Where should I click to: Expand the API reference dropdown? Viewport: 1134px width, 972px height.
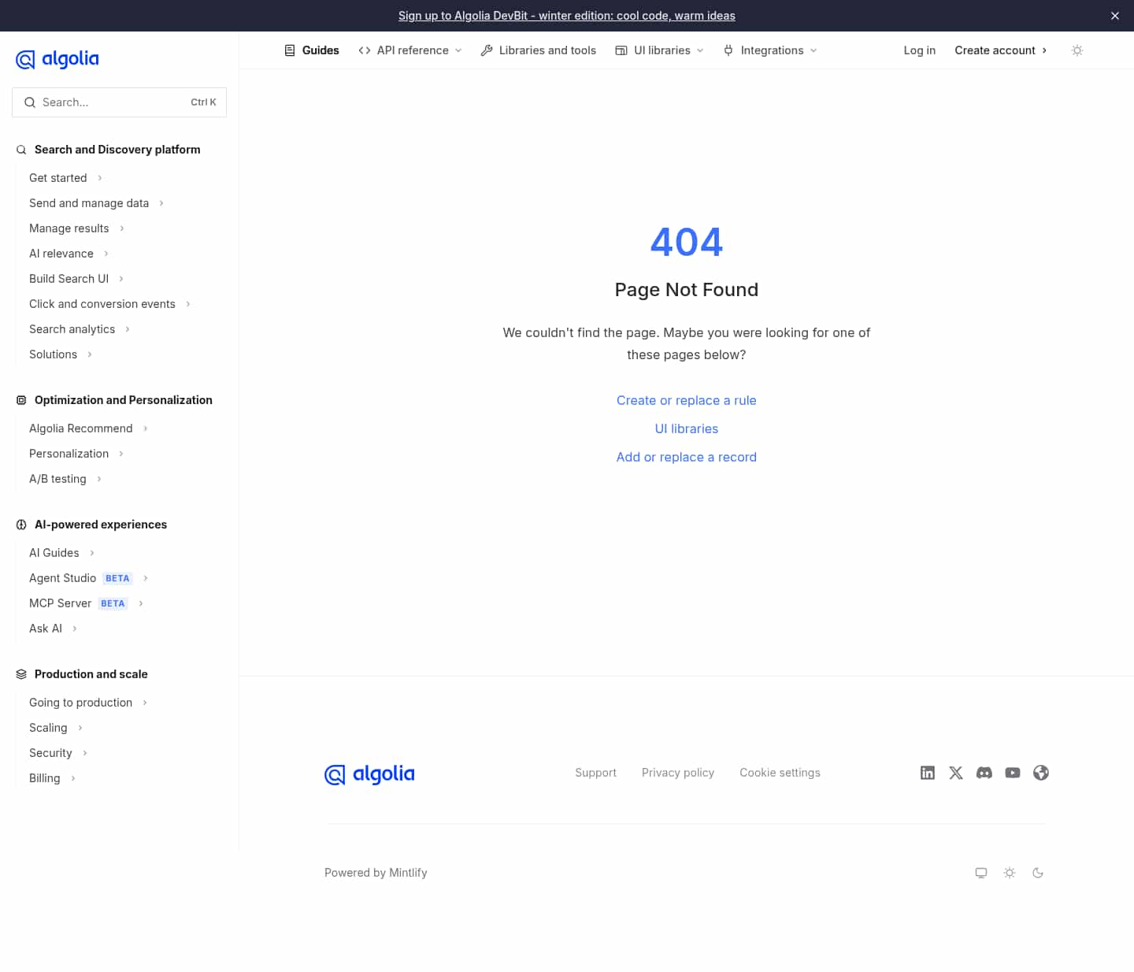(409, 50)
